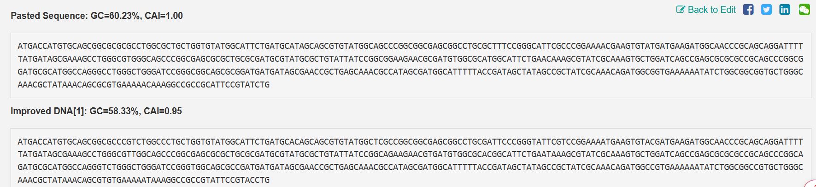Share the result on Twitter
This screenshot has width=816, height=187.
pos(766,10)
